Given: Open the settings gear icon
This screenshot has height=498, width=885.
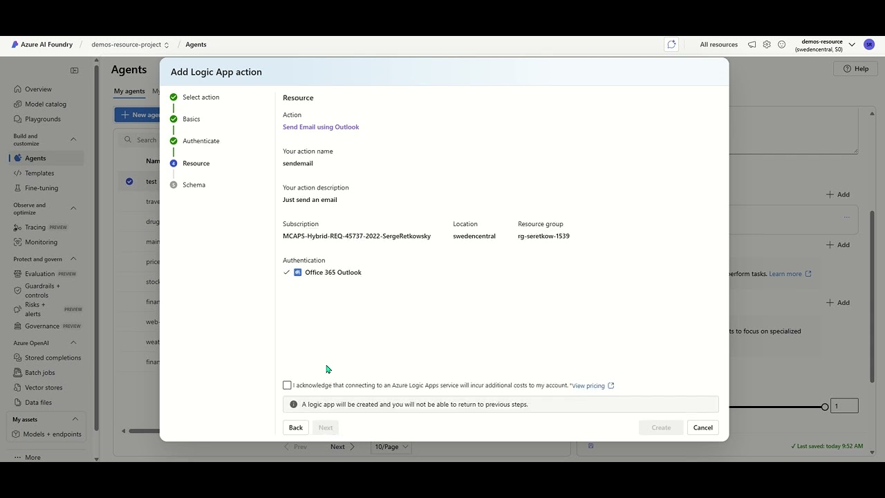Looking at the screenshot, I should (767, 44).
